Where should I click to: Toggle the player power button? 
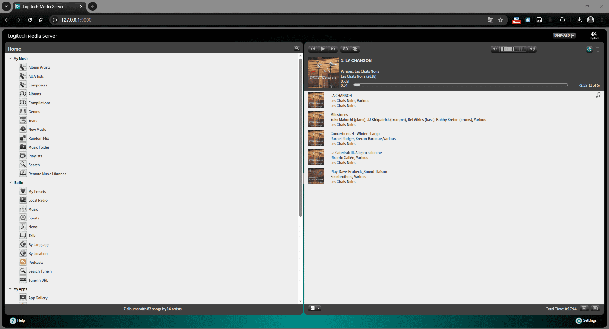pyautogui.click(x=589, y=49)
